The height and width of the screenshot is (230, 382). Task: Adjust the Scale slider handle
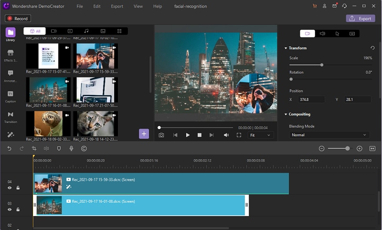pyautogui.click(x=322, y=65)
